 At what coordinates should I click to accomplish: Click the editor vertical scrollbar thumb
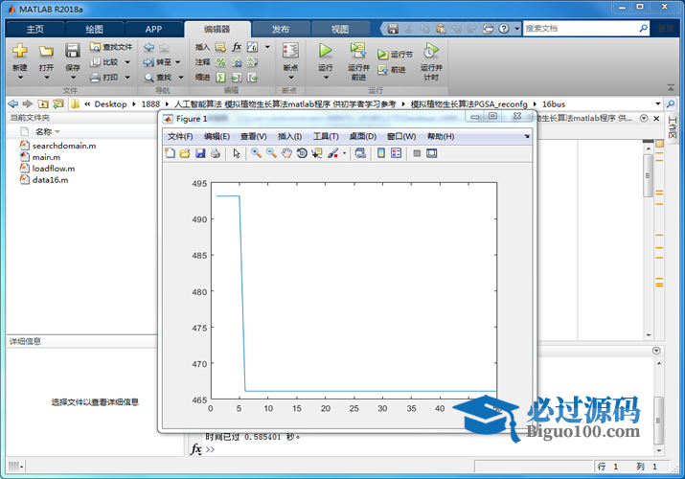tap(649, 175)
